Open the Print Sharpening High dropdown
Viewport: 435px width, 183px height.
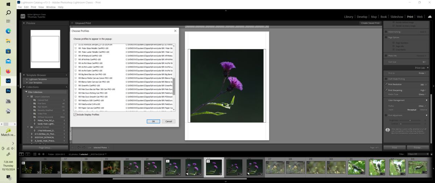click(x=423, y=90)
